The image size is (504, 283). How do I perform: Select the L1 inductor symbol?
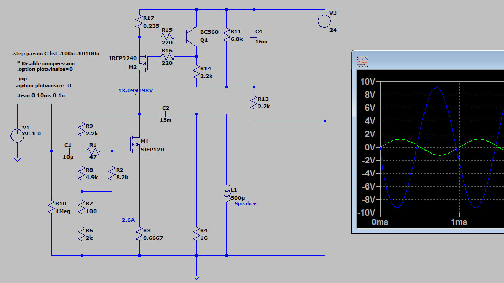(x=227, y=193)
